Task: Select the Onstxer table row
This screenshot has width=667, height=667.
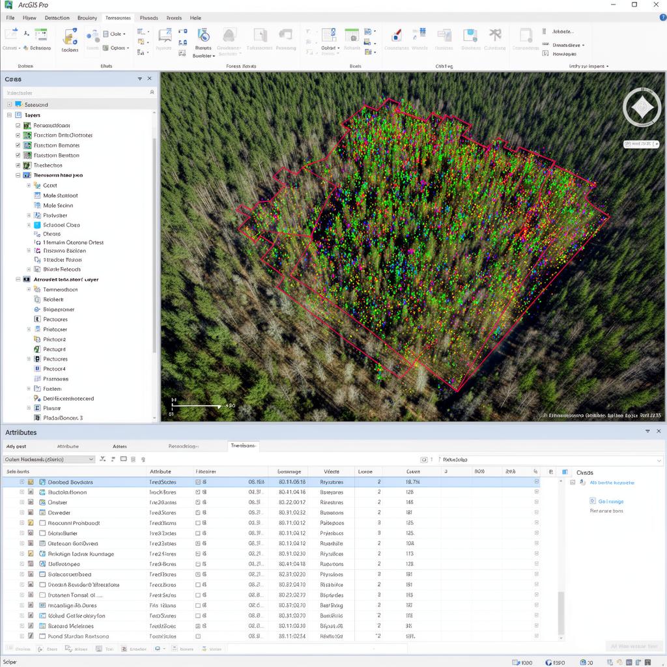Action: [x=272, y=502]
